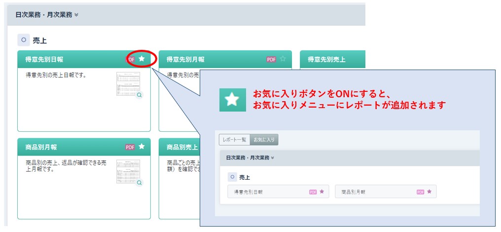Click PDF icon of 得意先別日報 in favorites list
Image resolution: width=501 pixels, height=232 pixels.
point(313,192)
